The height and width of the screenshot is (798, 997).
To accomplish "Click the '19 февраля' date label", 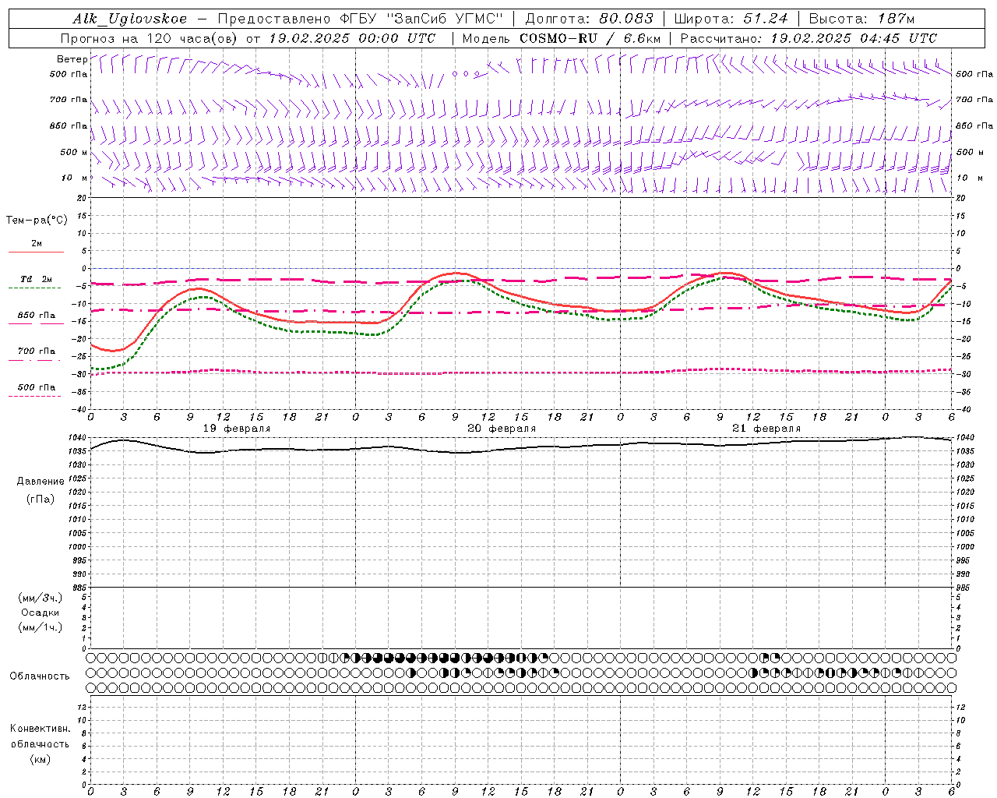I will 237,429.
